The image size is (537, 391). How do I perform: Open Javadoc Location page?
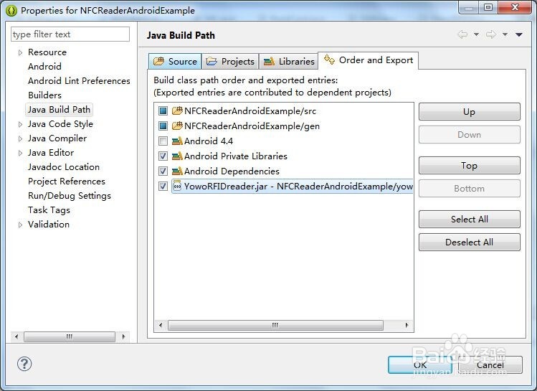(64, 167)
